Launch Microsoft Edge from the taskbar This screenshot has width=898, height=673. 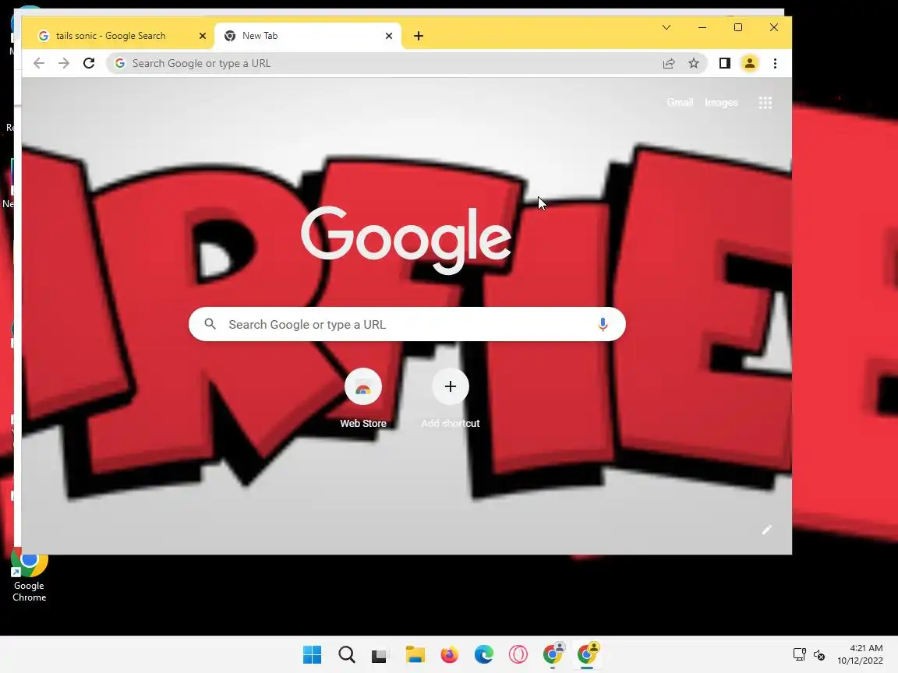(x=484, y=654)
